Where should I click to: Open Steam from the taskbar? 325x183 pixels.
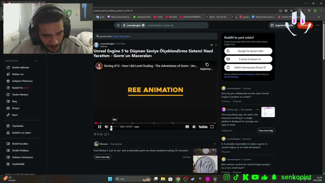coord(193,179)
